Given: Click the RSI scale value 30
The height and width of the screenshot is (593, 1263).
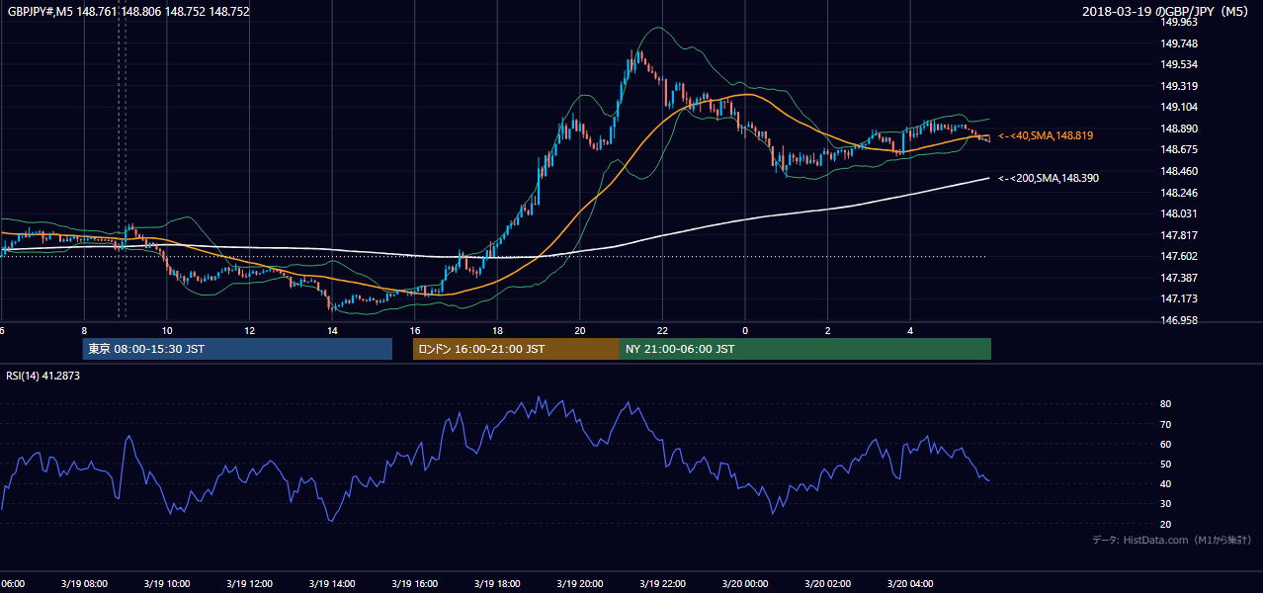Looking at the screenshot, I should [x=1166, y=503].
